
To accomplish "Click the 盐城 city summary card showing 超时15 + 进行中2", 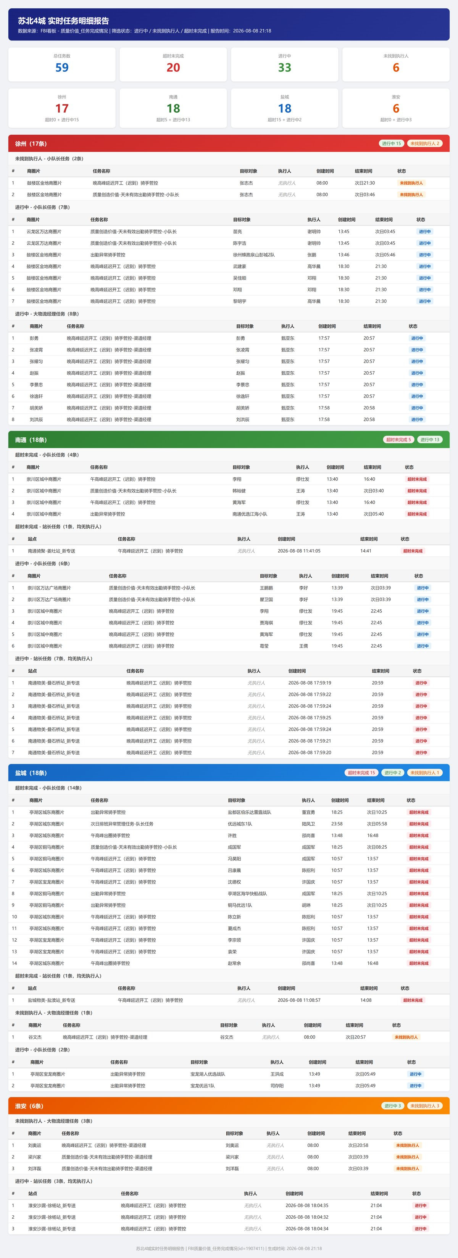I will click(285, 108).
